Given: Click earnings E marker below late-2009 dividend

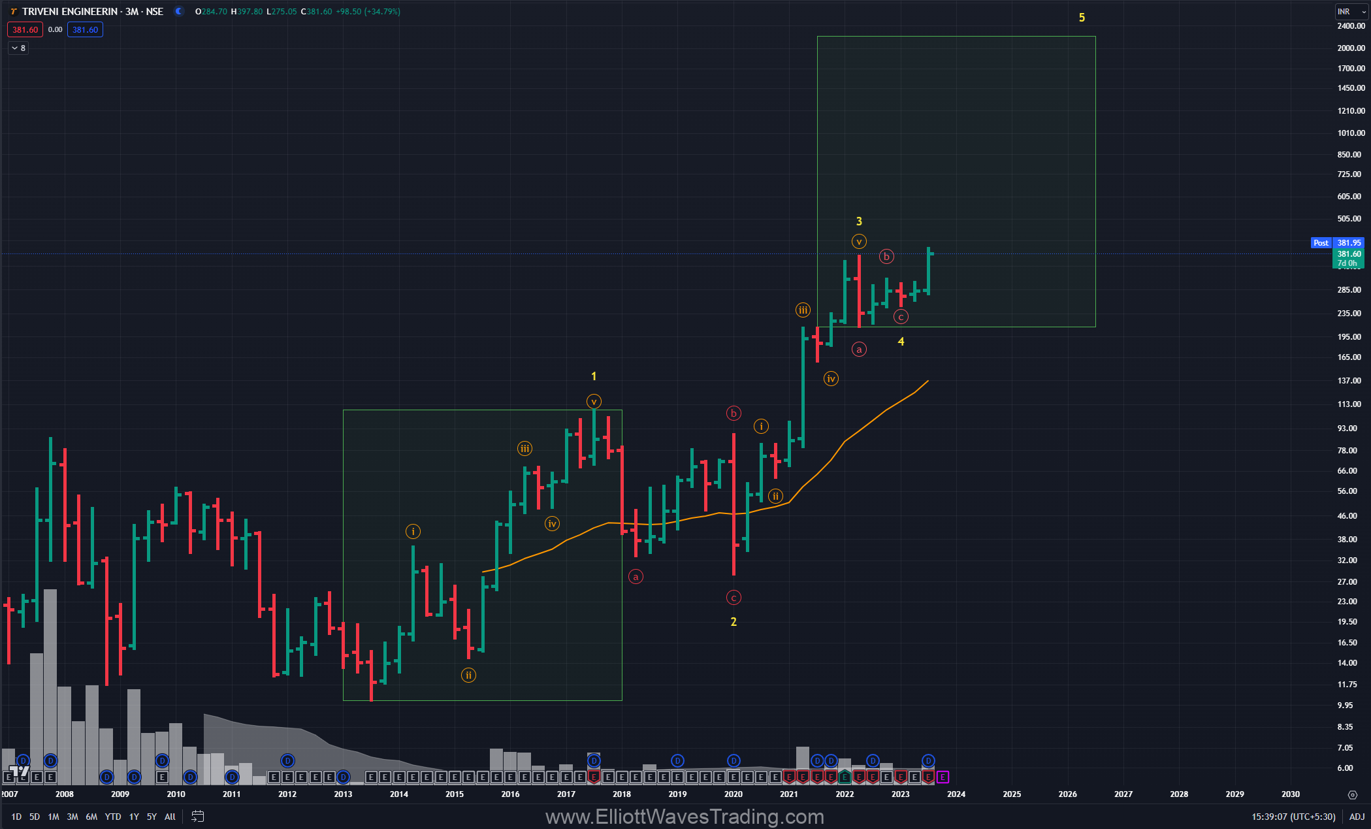Looking at the screenshot, I should [x=162, y=777].
